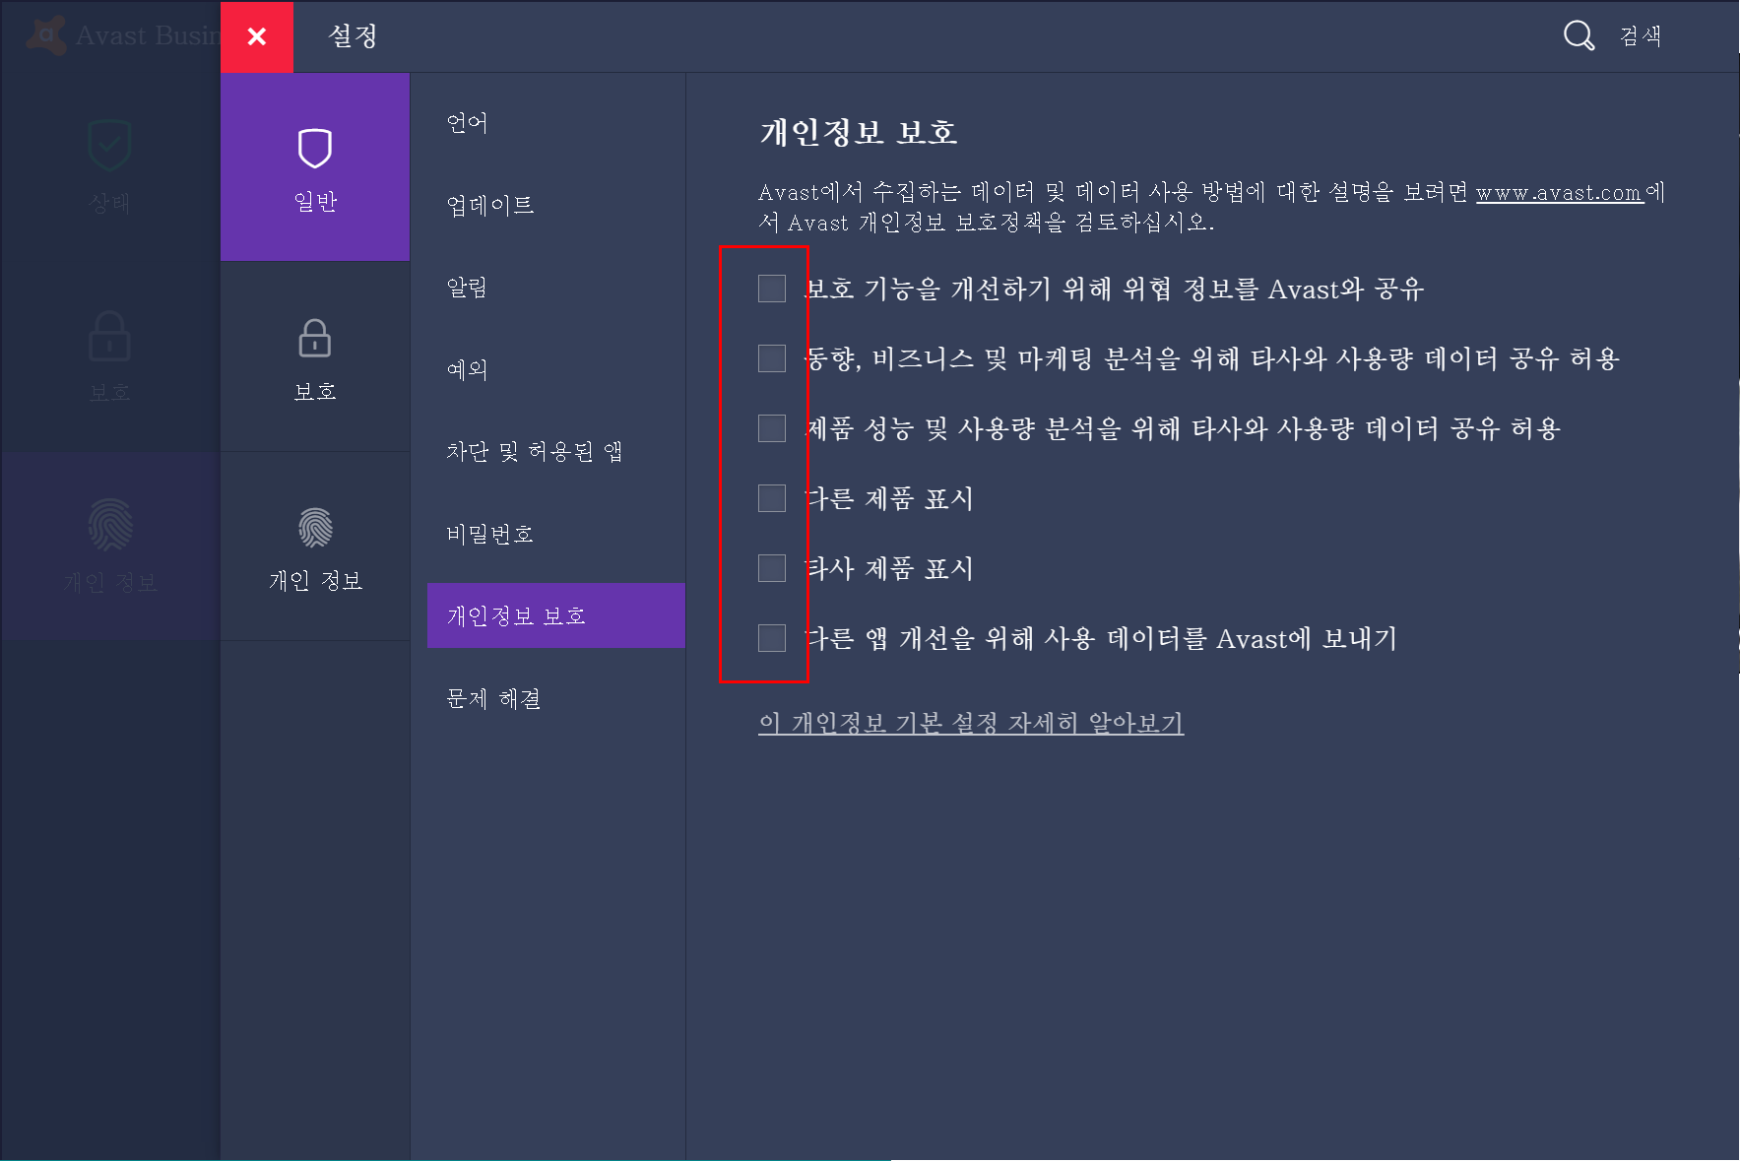This screenshot has width=1740, height=1161.
Task: Close the settings panel with red X
Action: pos(257,36)
